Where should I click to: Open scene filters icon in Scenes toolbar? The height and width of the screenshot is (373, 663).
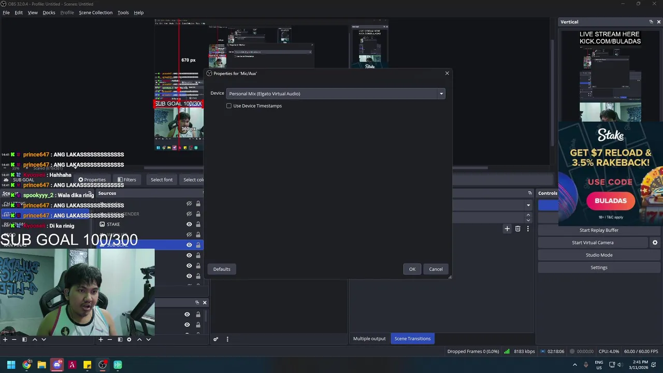pos(24,339)
